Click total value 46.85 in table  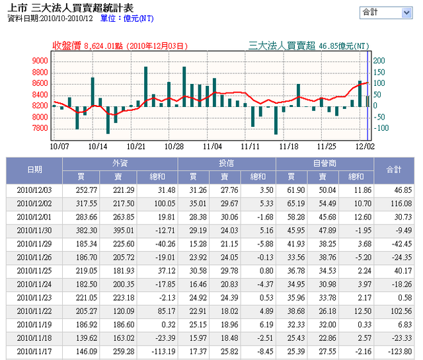pyautogui.click(x=403, y=190)
